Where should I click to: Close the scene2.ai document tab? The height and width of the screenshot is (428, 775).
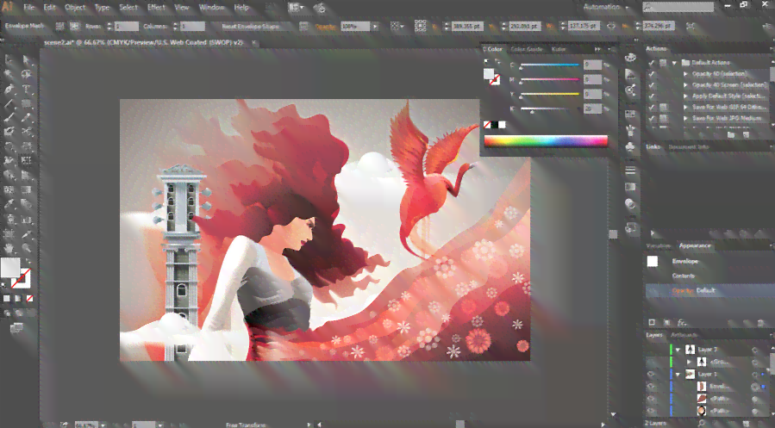click(x=254, y=43)
